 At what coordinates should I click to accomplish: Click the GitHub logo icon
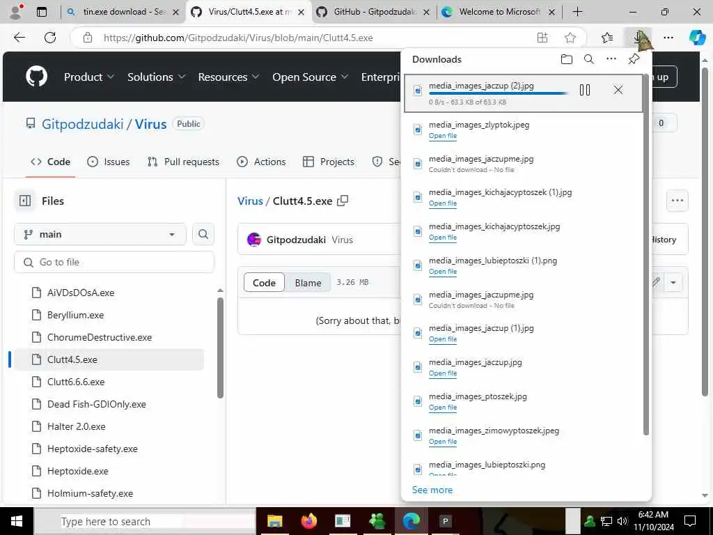(x=36, y=77)
